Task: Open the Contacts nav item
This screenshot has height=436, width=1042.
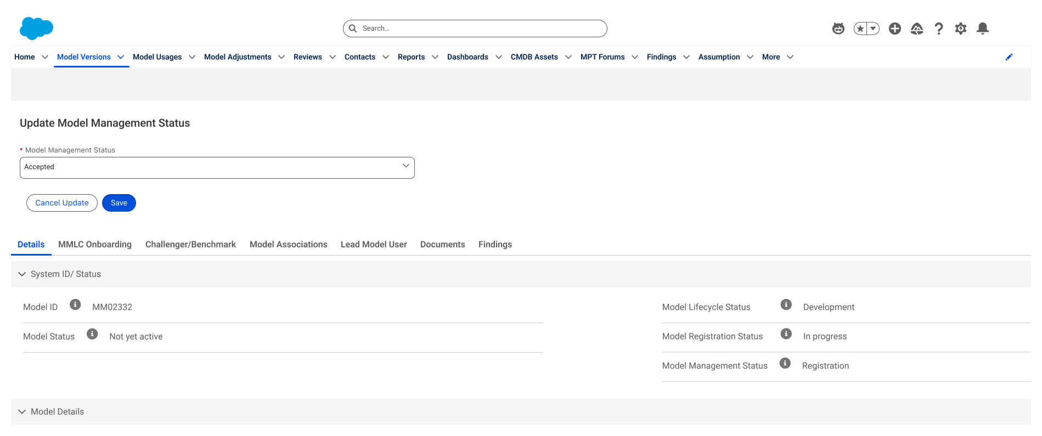Action: pos(360,57)
